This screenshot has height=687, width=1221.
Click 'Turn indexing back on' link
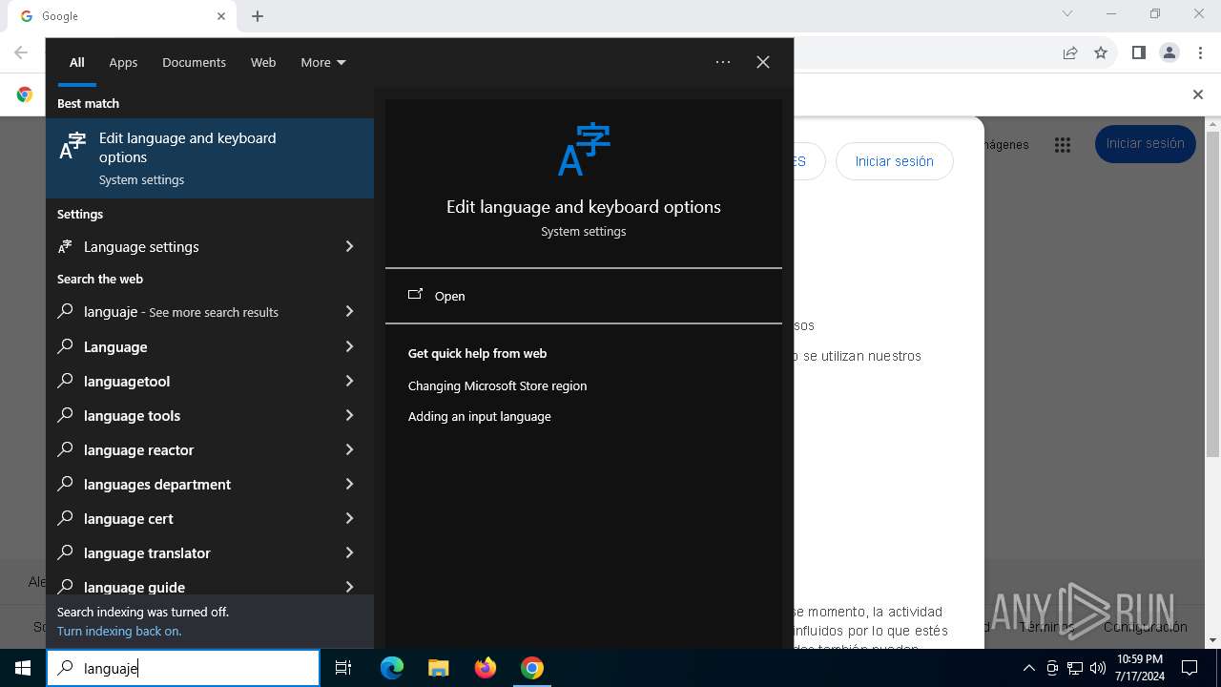119,631
